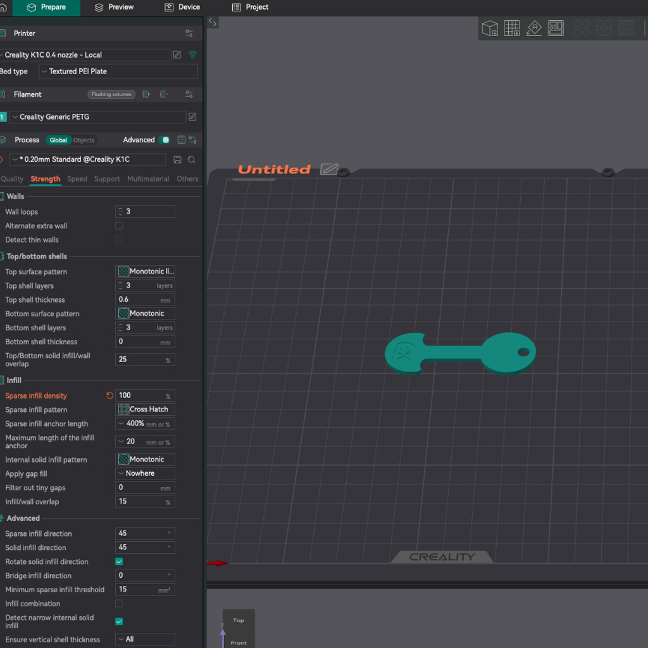This screenshot has height=648, width=648.
Task: Click the Arrange all objects icon
Action: coord(556,28)
